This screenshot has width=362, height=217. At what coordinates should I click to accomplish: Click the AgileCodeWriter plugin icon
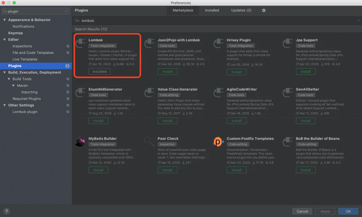coord(218,92)
